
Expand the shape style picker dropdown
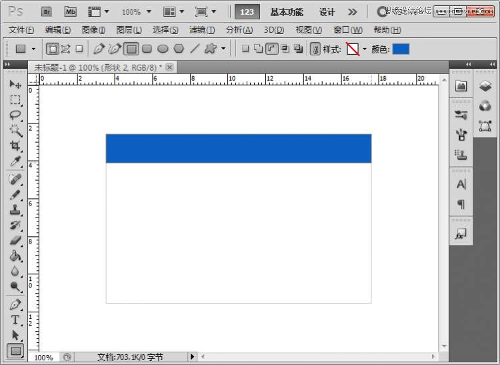365,49
